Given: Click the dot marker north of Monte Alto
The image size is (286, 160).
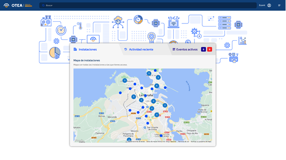Looking at the screenshot, I should (155, 70).
